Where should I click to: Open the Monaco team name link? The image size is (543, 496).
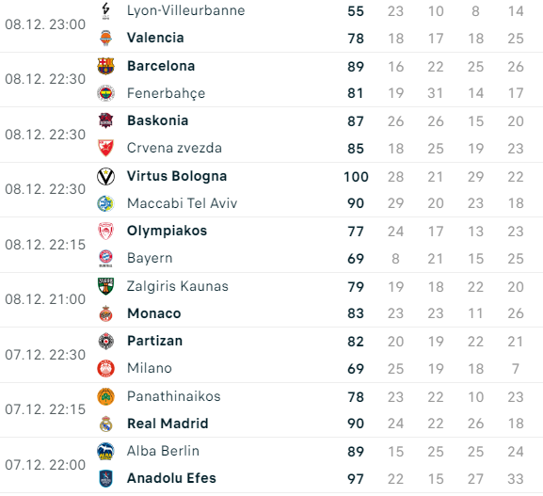click(154, 313)
